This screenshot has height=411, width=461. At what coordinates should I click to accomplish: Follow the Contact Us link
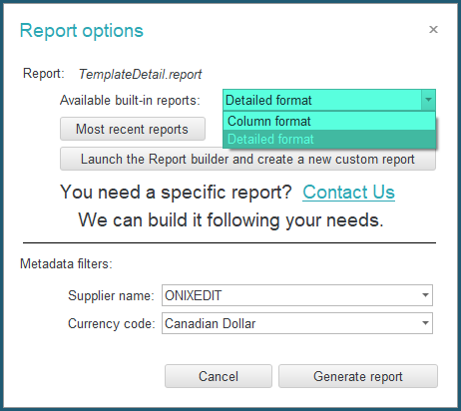coord(348,192)
